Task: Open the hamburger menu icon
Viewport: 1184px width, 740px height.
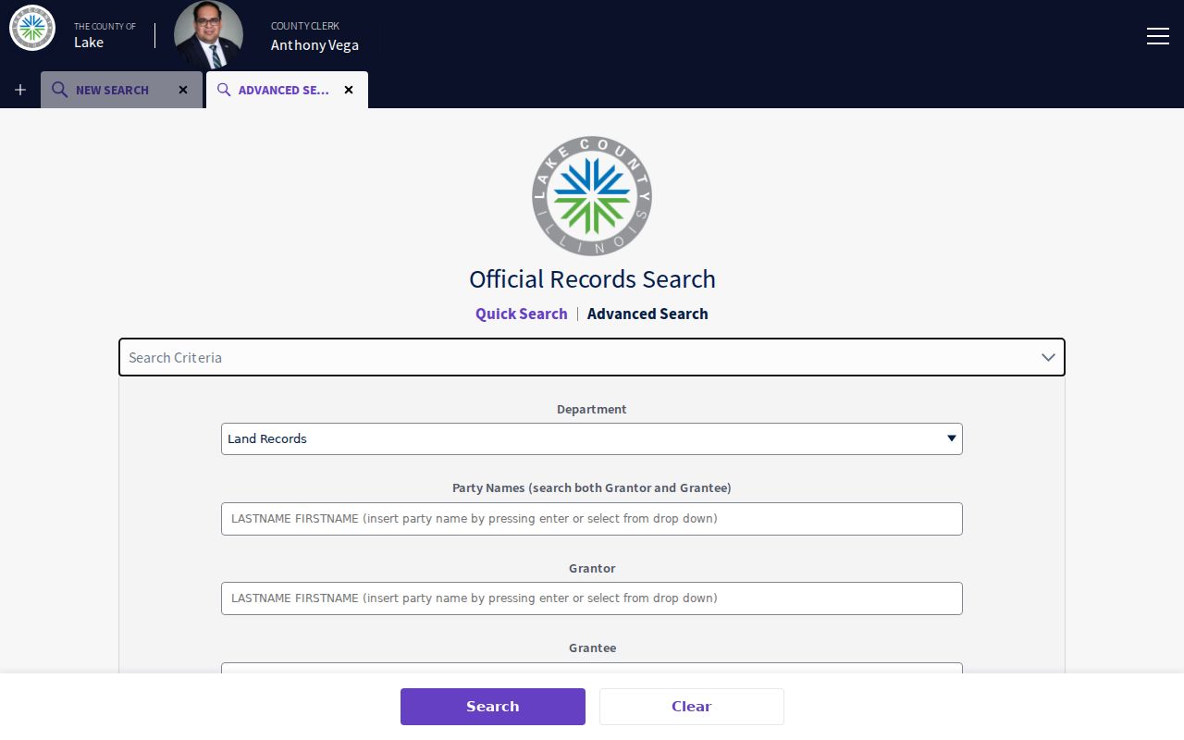Action: click(1157, 36)
